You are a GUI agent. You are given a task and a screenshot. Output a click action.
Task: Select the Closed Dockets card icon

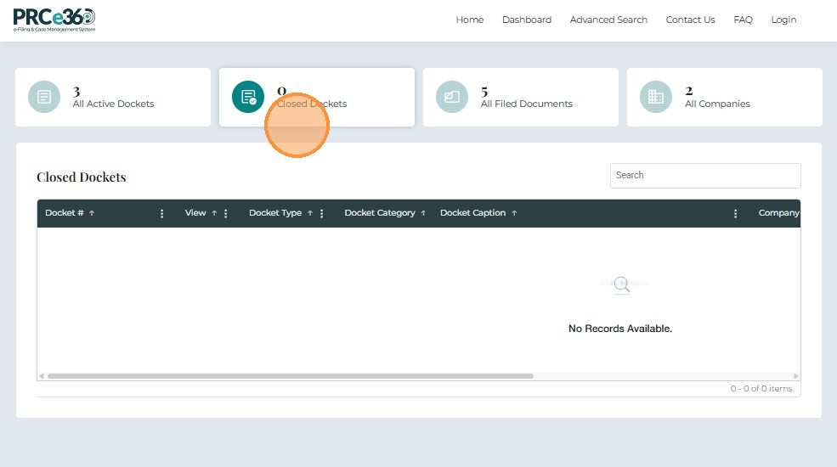tap(248, 97)
